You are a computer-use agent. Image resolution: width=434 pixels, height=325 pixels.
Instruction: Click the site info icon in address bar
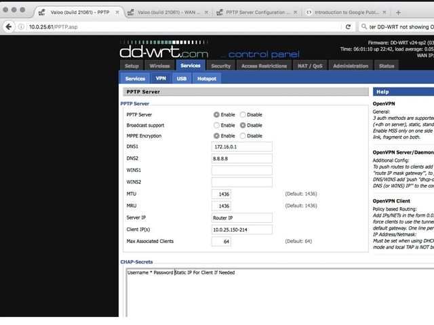[x=21, y=27]
